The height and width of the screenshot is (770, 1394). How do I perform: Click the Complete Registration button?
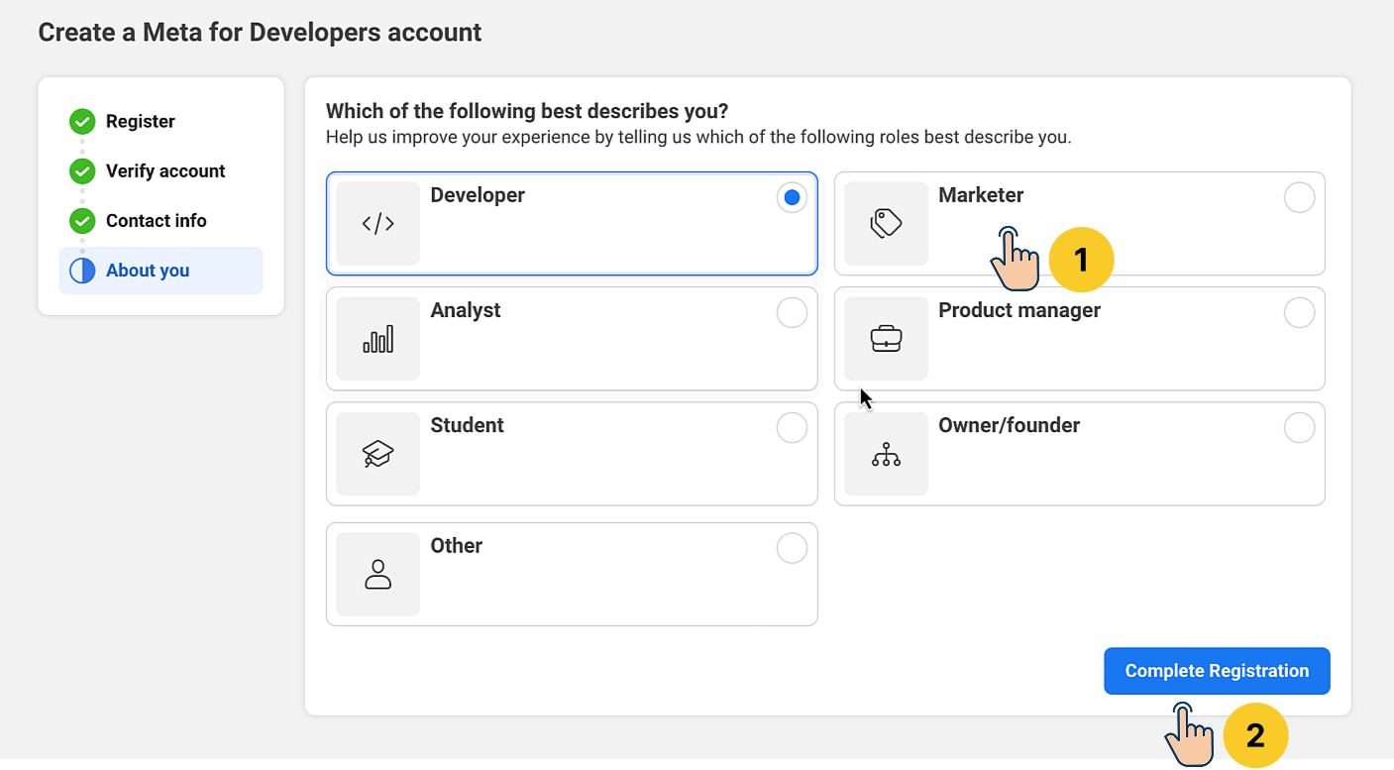(1217, 671)
